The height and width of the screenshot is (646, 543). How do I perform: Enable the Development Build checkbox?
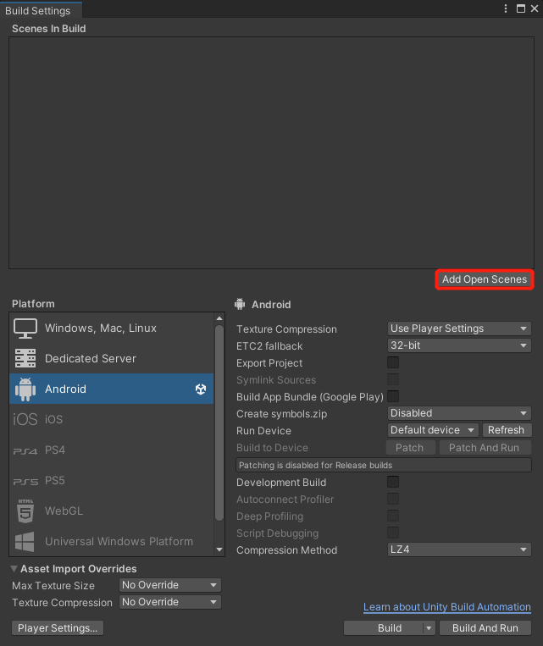393,482
